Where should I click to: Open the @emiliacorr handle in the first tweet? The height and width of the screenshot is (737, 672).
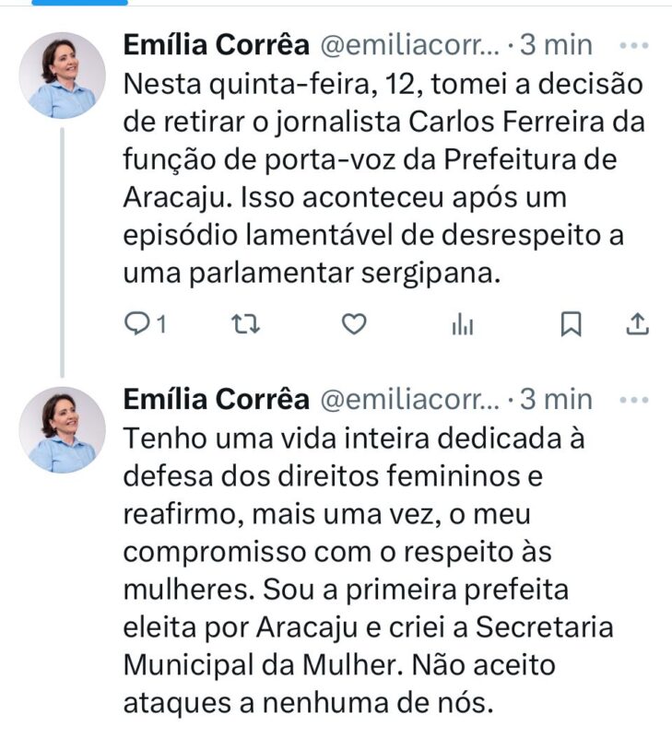409,45
